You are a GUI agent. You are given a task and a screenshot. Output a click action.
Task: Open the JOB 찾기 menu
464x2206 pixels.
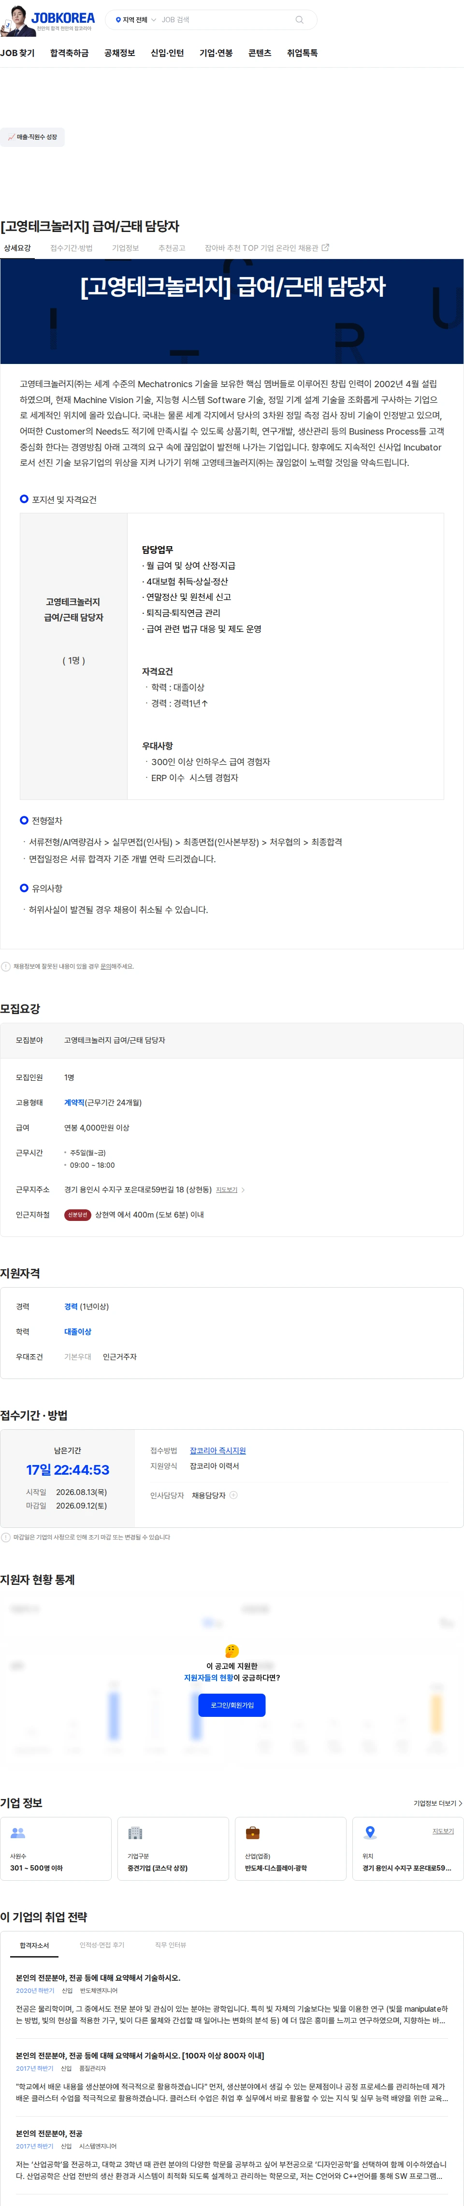(x=17, y=53)
